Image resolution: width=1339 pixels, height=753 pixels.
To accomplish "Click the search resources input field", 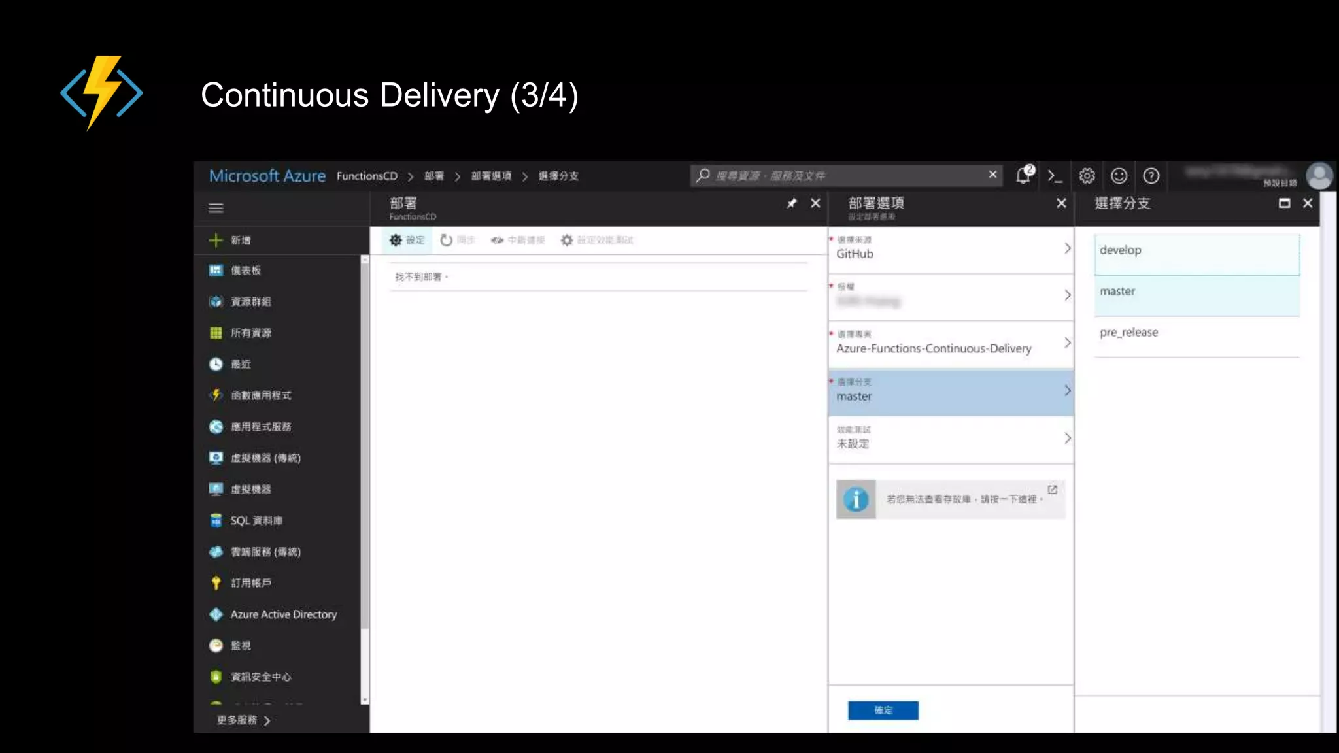I will tap(847, 175).
